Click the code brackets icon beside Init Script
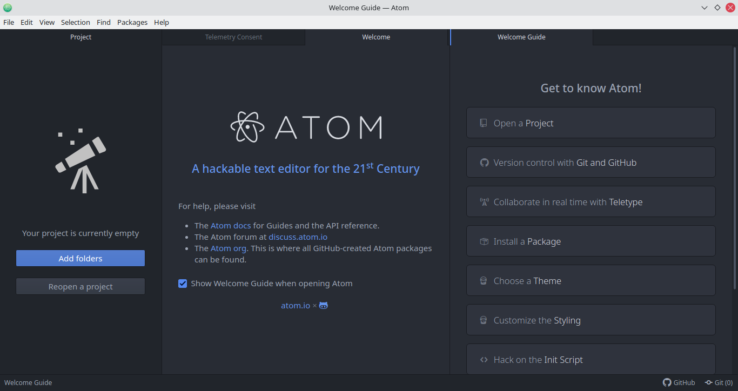Viewport: 738px width, 391px height. point(484,360)
